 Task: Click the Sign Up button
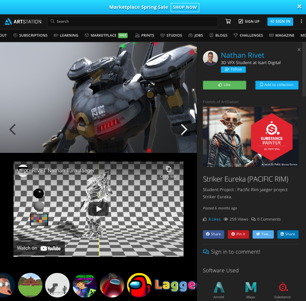pos(249,21)
